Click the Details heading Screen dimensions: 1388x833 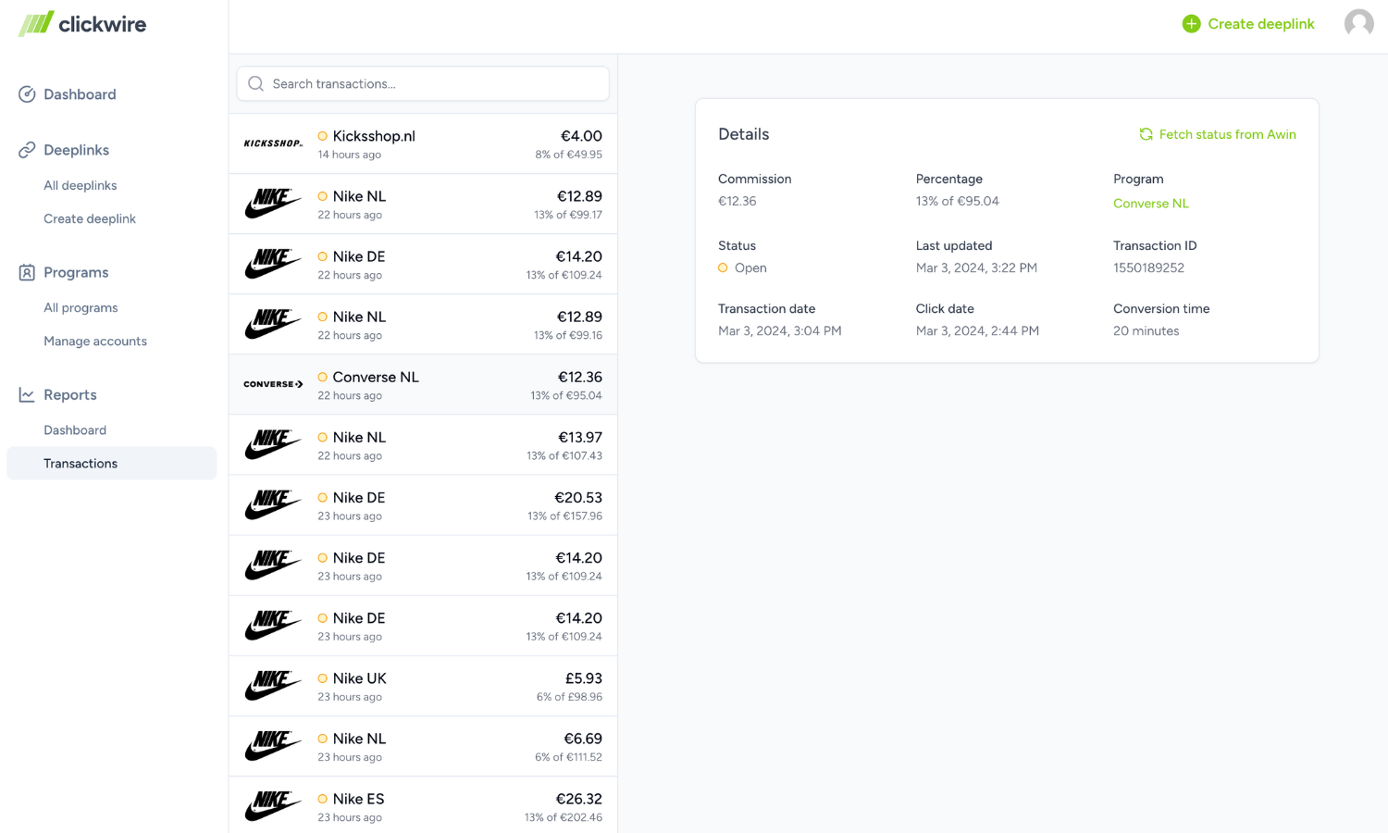pos(743,134)
